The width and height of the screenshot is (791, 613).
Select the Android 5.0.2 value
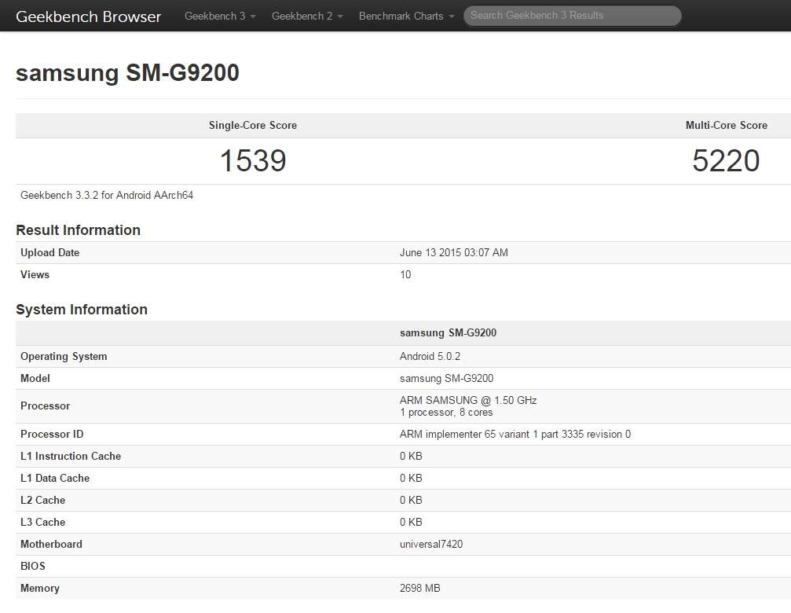430,356
